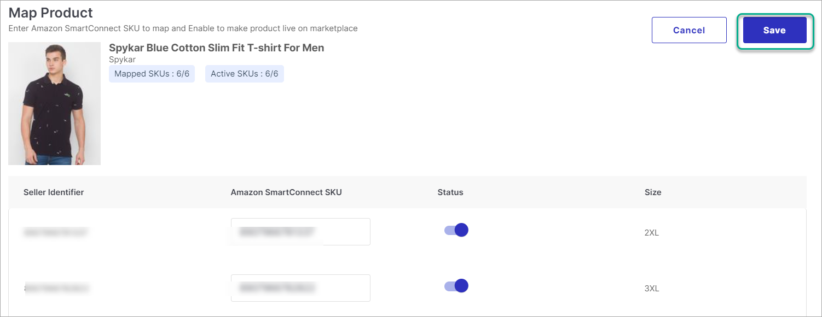Click the Cancel button
Viewport: 822px width, 317px height.
[688, 30]
